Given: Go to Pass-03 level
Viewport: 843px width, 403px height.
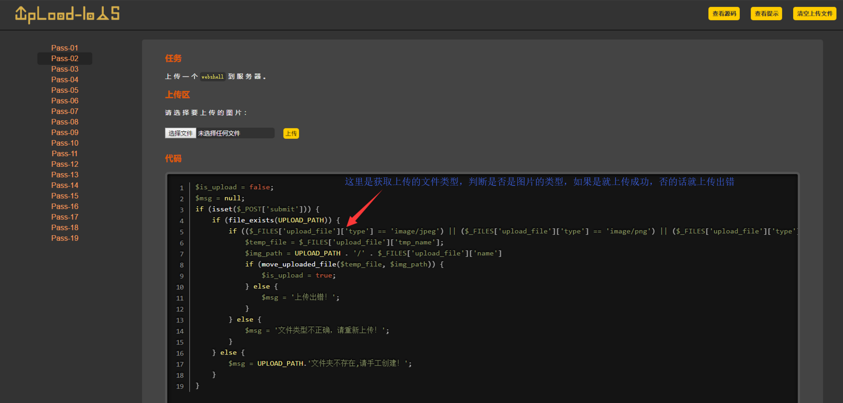Looking at the screenshot, I should [65, 69].
